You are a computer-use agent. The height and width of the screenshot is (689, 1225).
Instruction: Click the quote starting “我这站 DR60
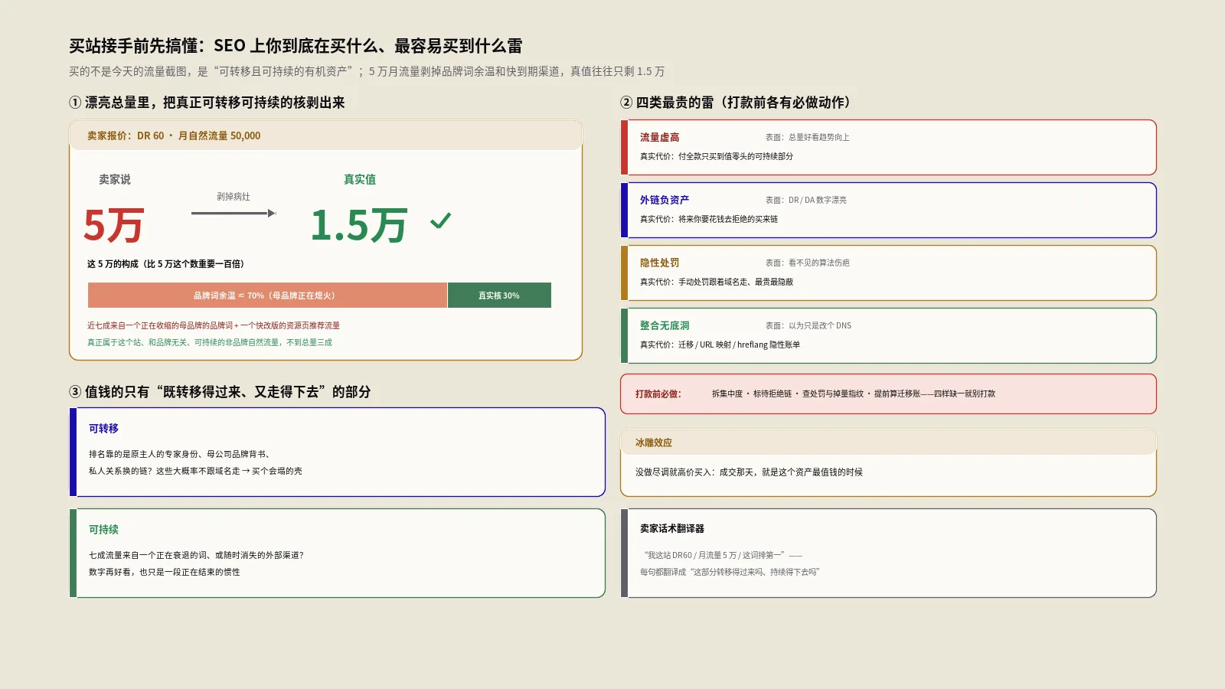tap(722, 556)
